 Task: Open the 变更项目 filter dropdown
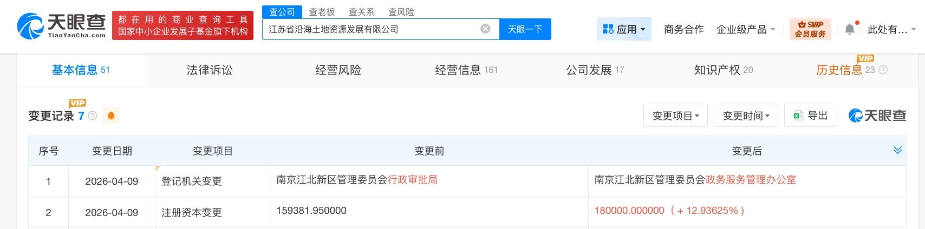pyautogui.click(x=675, y=116)
